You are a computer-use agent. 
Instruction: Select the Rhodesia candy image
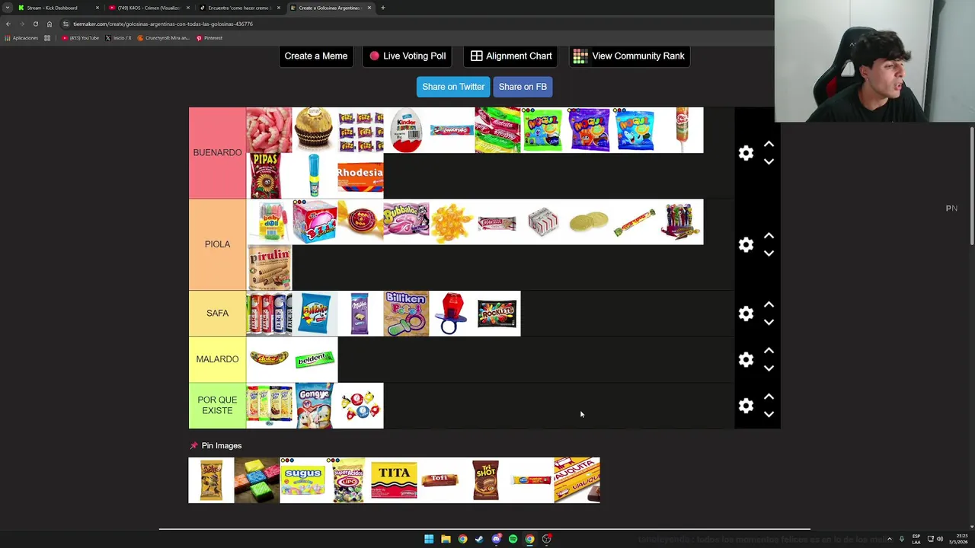pos(360,176)
